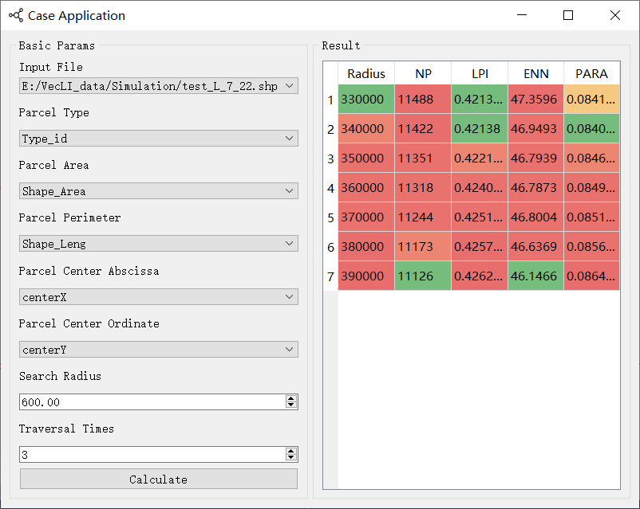Open the Shape_Area dropdown

click(158, 191)
